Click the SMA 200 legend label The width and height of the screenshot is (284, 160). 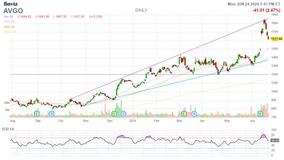click(x=10, y=32)
